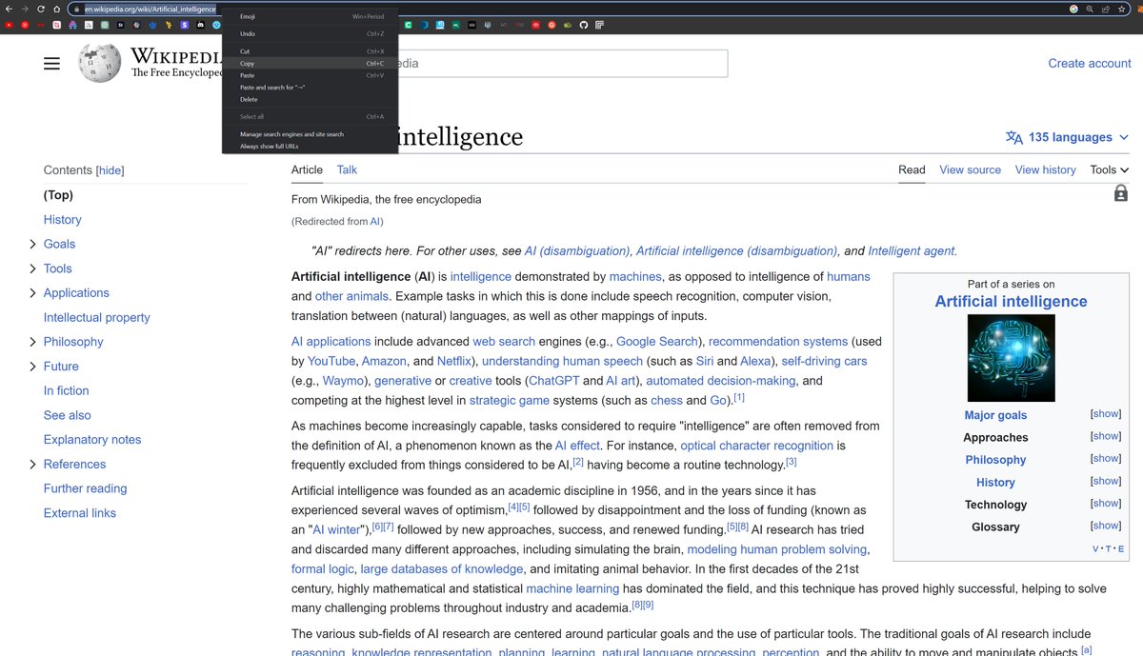Bookmark this page with the star icon
This screenshot has height=656, width=1143.
(1120, 9)
